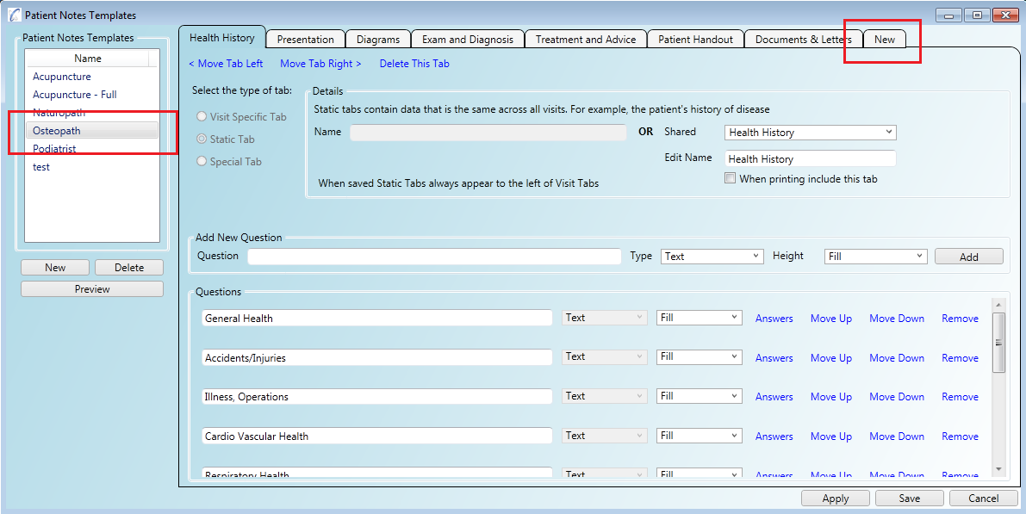Open the Treatment and Advice tab
This screenshot has height=514, width=1026.
click(x=586, y=40)
